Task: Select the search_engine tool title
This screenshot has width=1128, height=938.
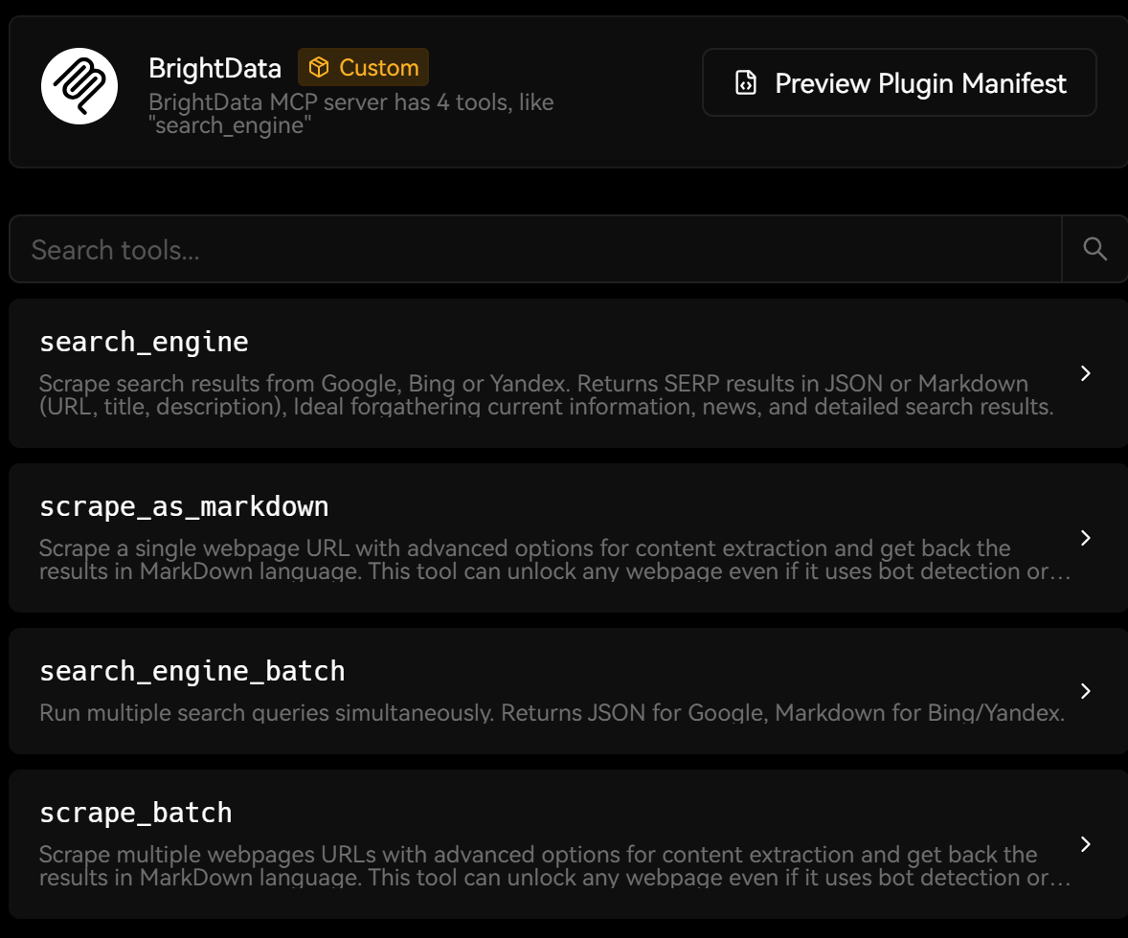Action: (x=144, y=342)
